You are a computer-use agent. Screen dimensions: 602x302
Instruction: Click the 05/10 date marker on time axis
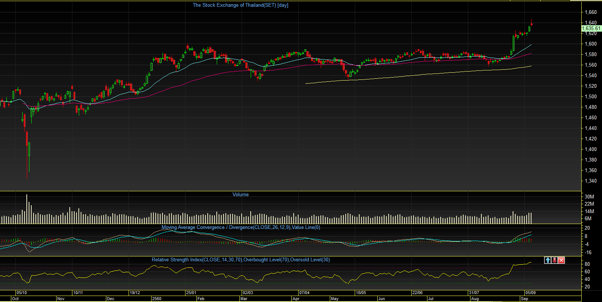click(21, 293)
